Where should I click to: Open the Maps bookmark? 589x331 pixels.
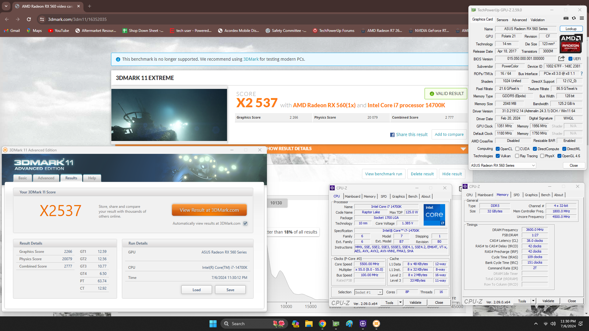coord(34,31)
